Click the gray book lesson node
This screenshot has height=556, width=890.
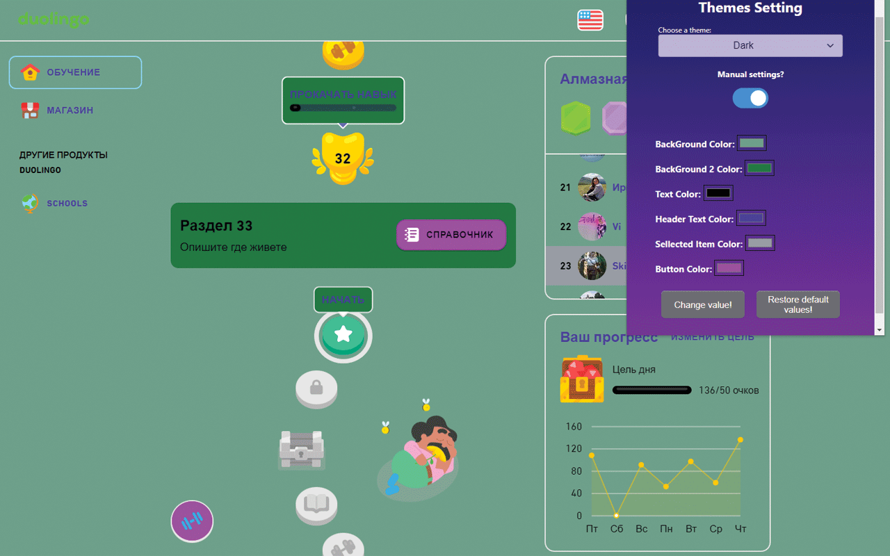click(x=316, y=505)
